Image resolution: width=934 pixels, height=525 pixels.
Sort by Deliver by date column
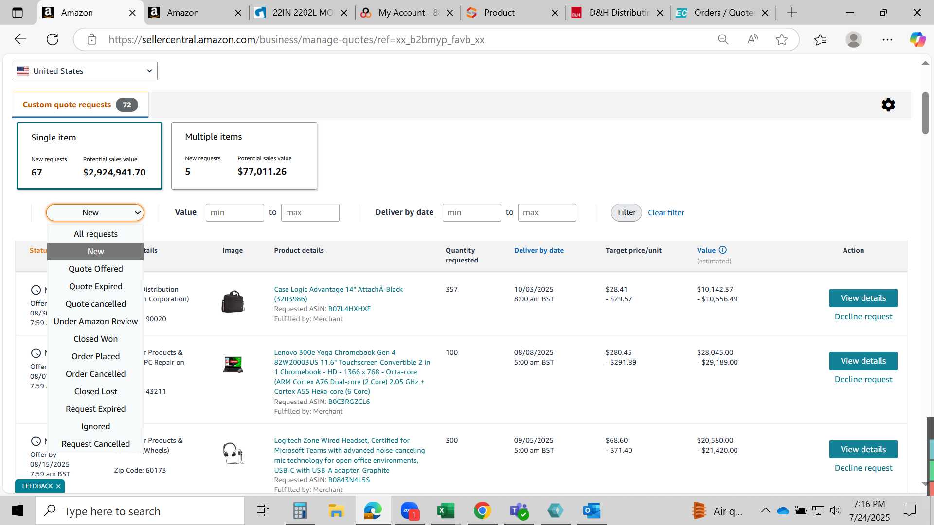pyautogui.click(x=539, y=250)
